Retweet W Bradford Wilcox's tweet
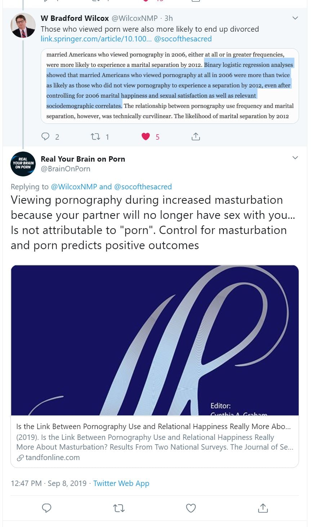 click(x=95, y=136)
